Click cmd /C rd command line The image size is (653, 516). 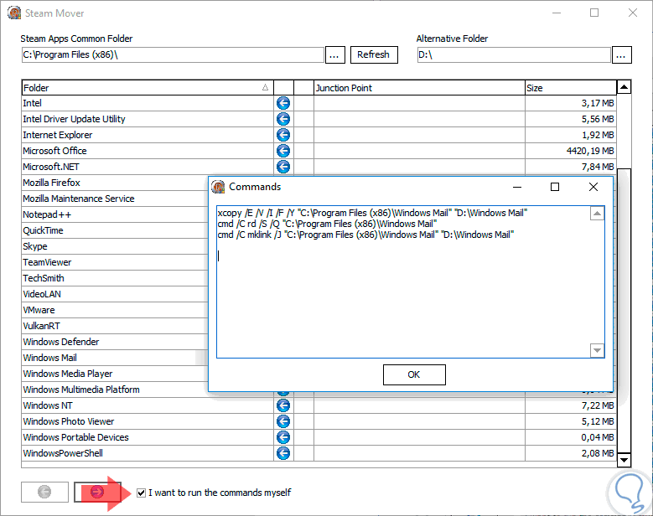click(x=327, y=224)
